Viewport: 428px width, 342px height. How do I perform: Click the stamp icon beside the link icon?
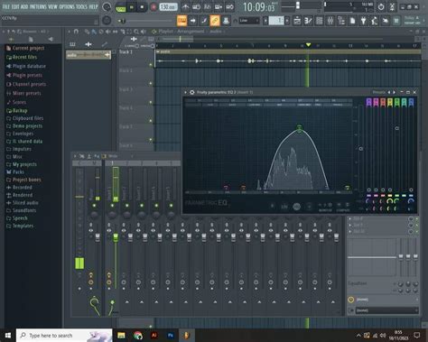click(x=226, y=21)
